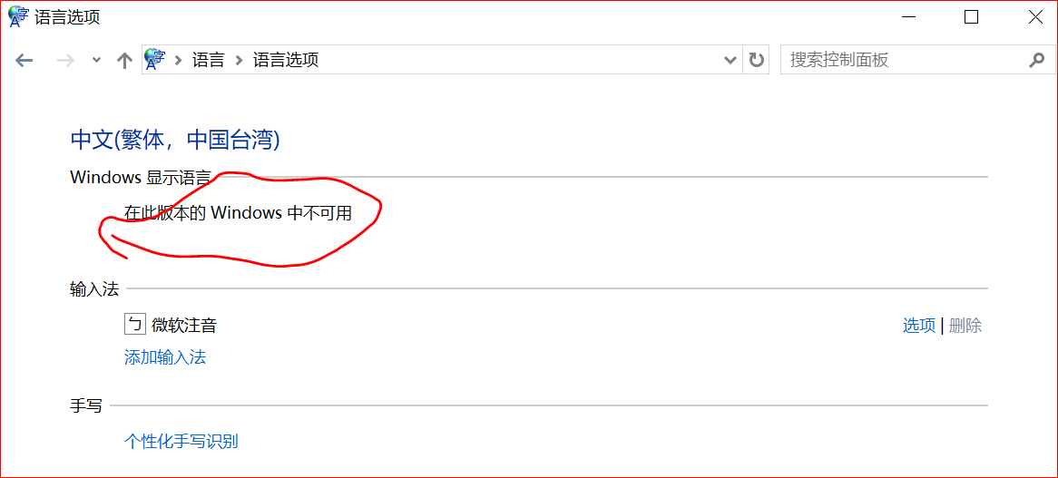Open the 语言 breadcrumb in the address bar
The height and width of the screenshot is (478, 1058).
point(208,61)
